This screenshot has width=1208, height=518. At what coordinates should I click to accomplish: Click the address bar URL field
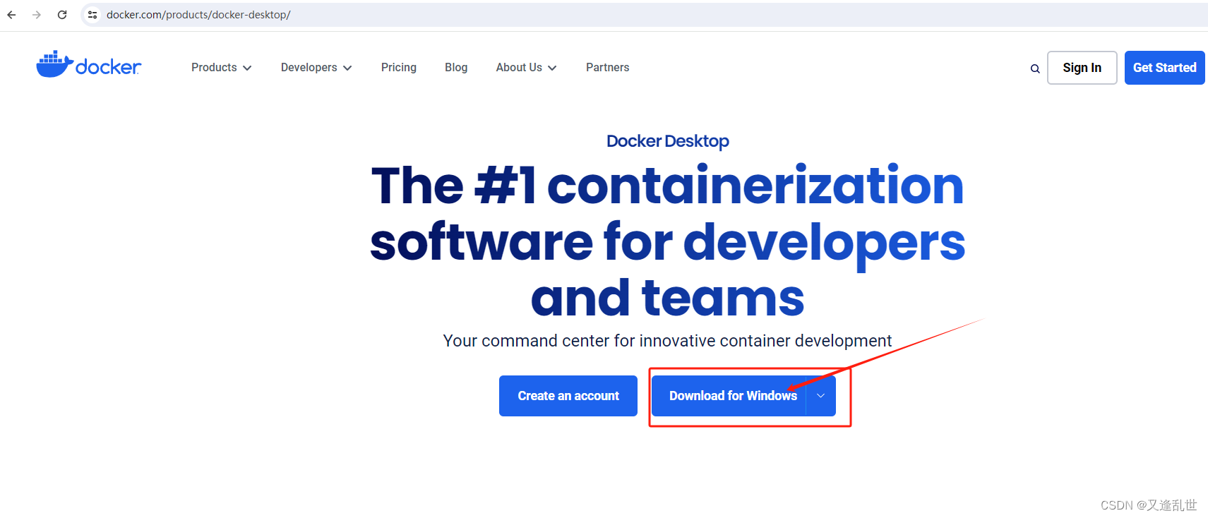tap(644, 15)
